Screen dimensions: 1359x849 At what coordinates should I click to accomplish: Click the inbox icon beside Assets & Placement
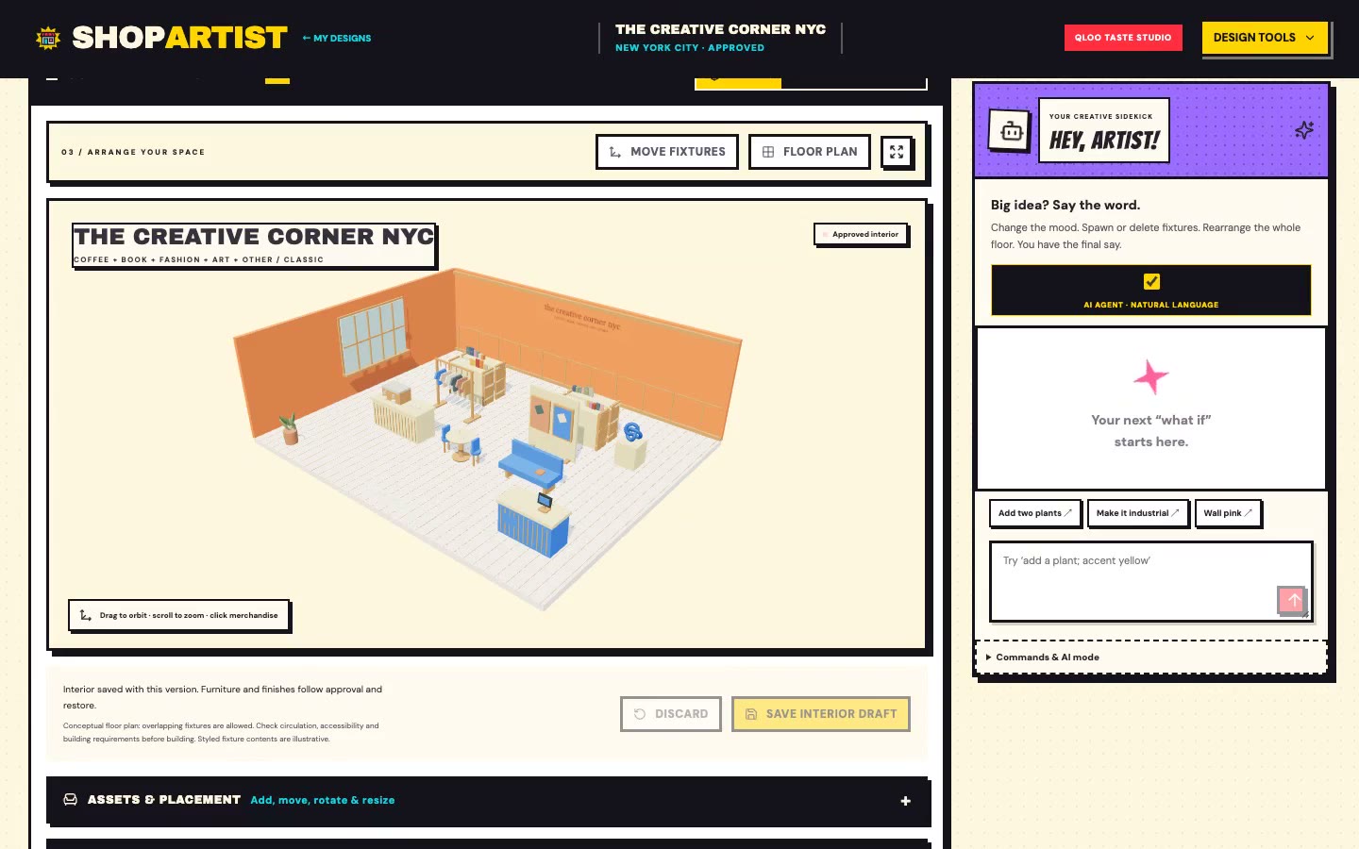point(70,800)
